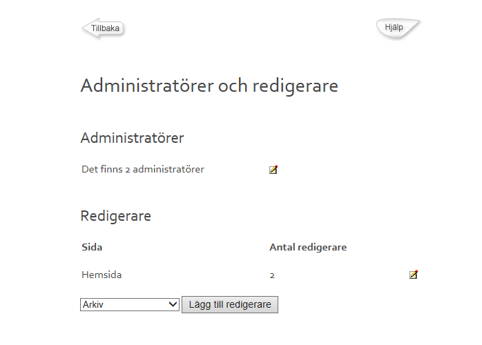Click the Antal redigerare column header

click(308, 247)
